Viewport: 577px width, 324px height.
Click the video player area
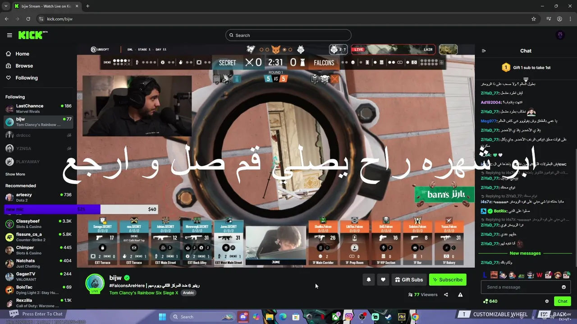275,156
